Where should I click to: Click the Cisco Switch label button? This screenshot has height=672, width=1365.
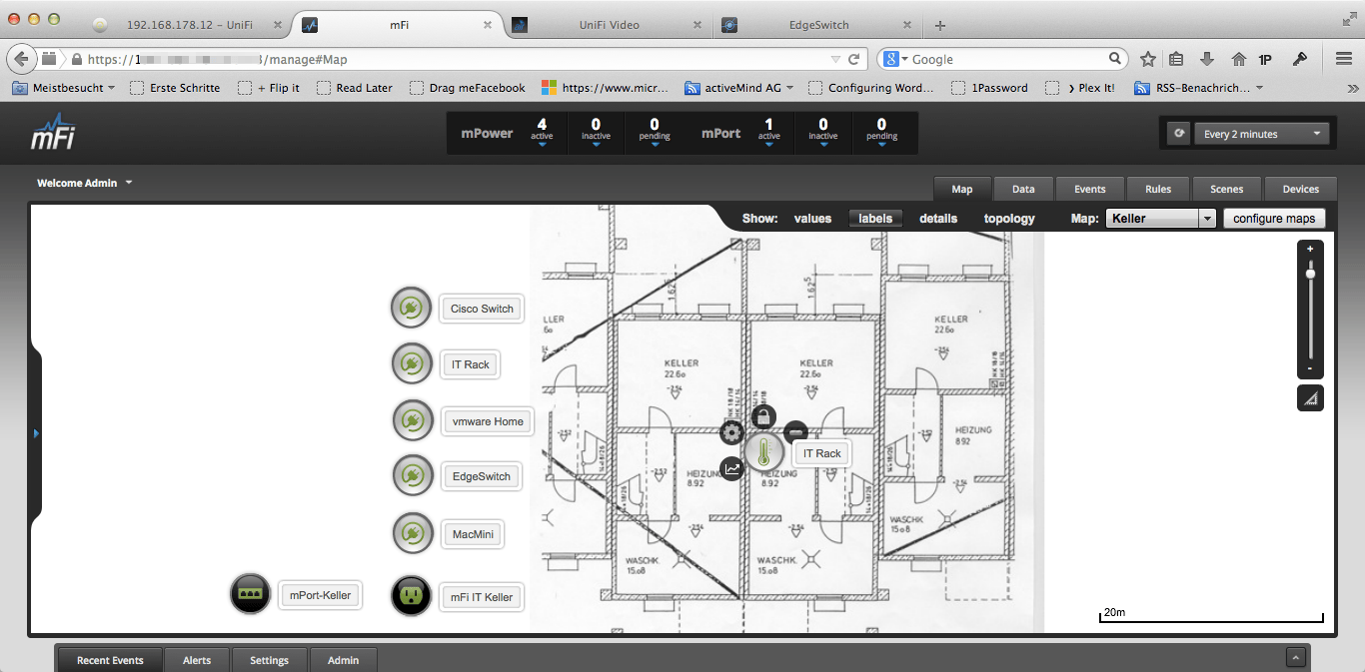[482, 309]
